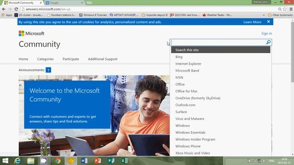Open the Weather Radar bookmark
This screenshot has width=294, height=165.
click(217, 15)
